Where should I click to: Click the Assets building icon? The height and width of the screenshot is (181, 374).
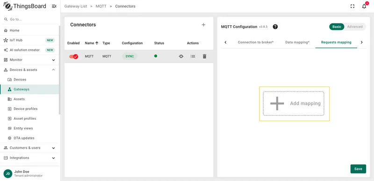pos(10,99)
